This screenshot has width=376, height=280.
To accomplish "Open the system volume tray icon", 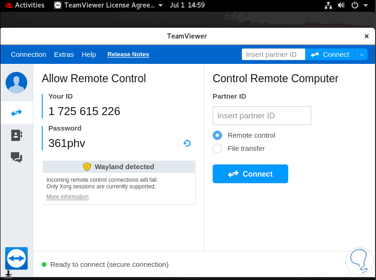I will tap(341, 5).
